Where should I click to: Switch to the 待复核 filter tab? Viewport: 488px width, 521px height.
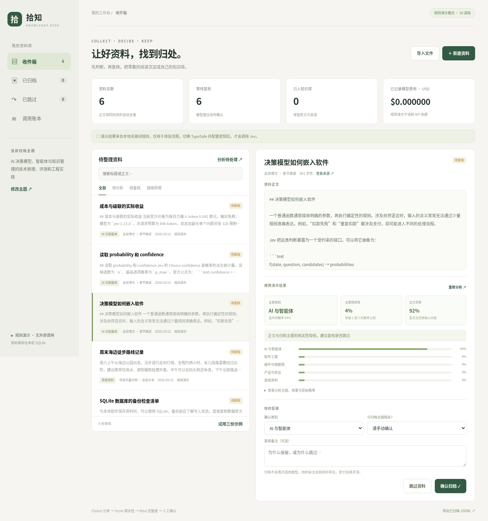[135, 188]
